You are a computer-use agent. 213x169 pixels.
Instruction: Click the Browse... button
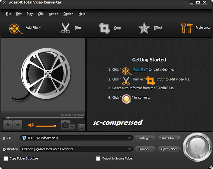pyautogui.click(x=145, y=149)
